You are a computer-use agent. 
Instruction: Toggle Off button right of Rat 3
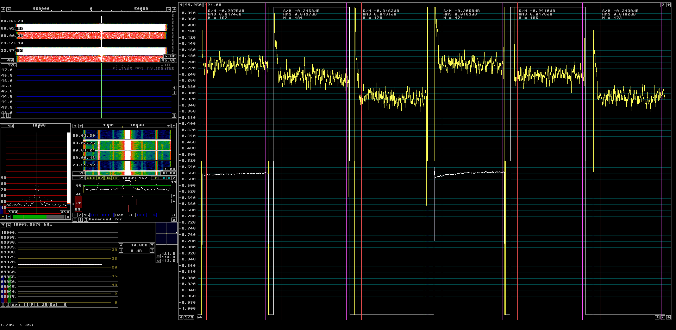pos(141,215)
